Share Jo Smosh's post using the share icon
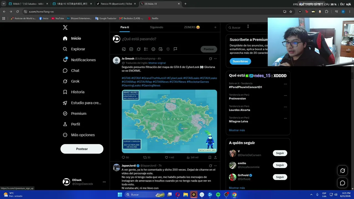This screenshot has height=199, width=354. 215,158
